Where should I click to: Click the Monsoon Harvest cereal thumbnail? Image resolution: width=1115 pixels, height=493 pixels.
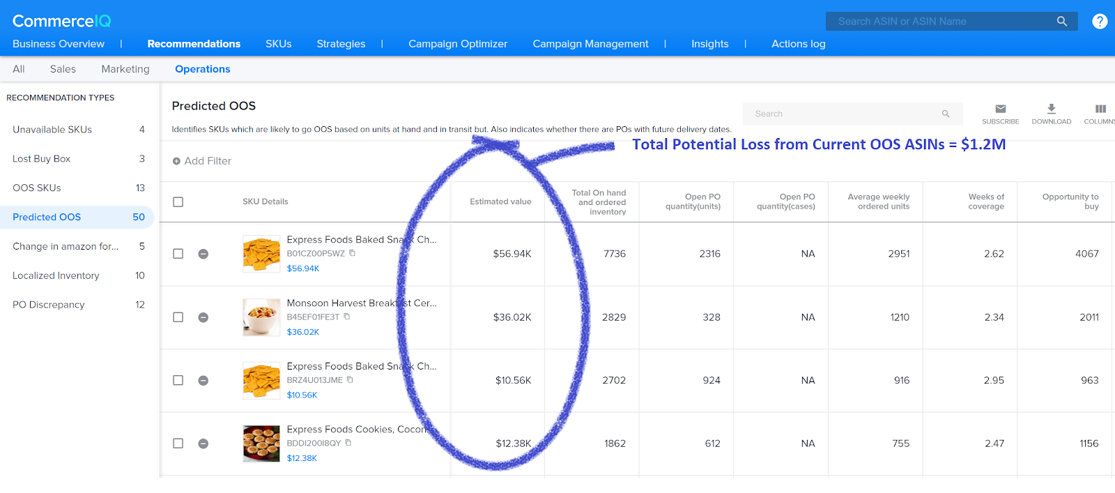point(261,317)
